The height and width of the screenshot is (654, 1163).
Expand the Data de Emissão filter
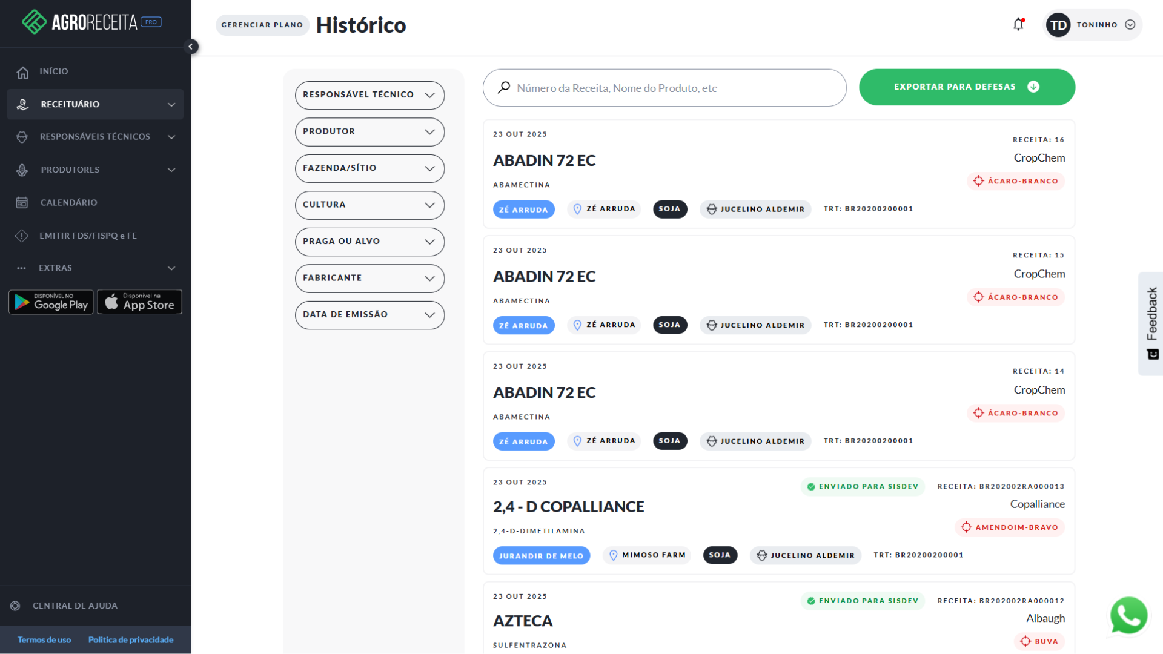tap(369, 315)
